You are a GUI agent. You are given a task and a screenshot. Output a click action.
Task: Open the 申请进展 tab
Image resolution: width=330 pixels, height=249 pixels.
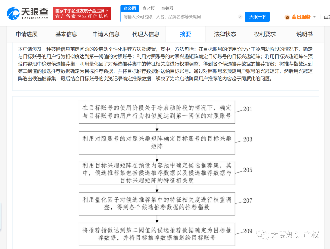(27, 35)
